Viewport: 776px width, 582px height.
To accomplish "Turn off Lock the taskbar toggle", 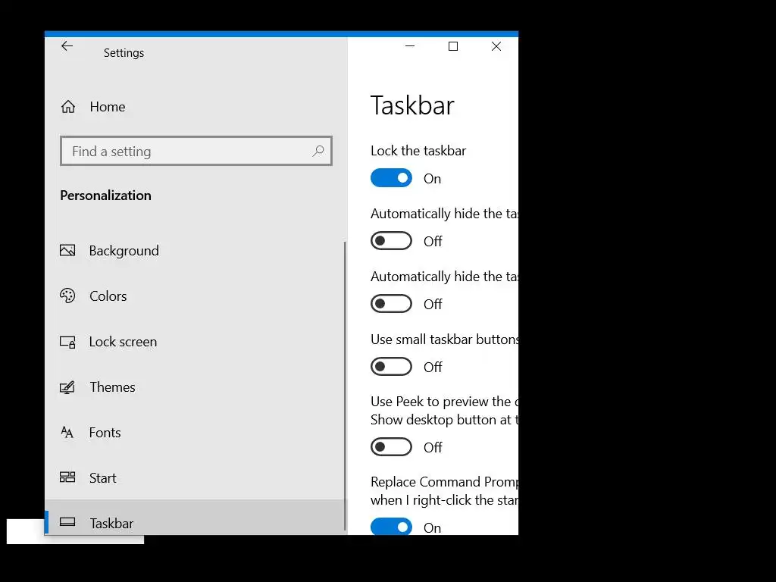I will [391, 178].
